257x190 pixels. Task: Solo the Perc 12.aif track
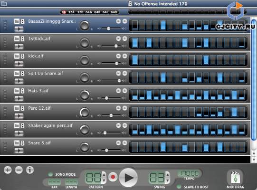pos(125,108)
